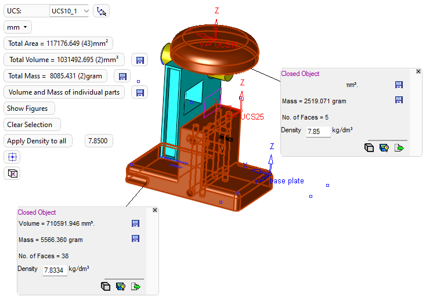426x300 pixels.
Task: Click the pick UCS cursor icon
Action: pyautogui.click(x=101, y=11)
